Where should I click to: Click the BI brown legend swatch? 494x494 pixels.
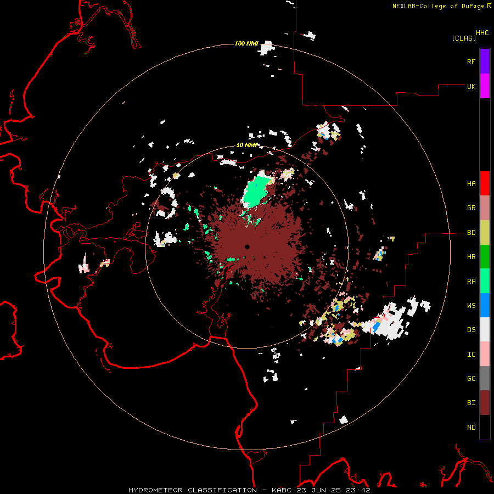485,403
